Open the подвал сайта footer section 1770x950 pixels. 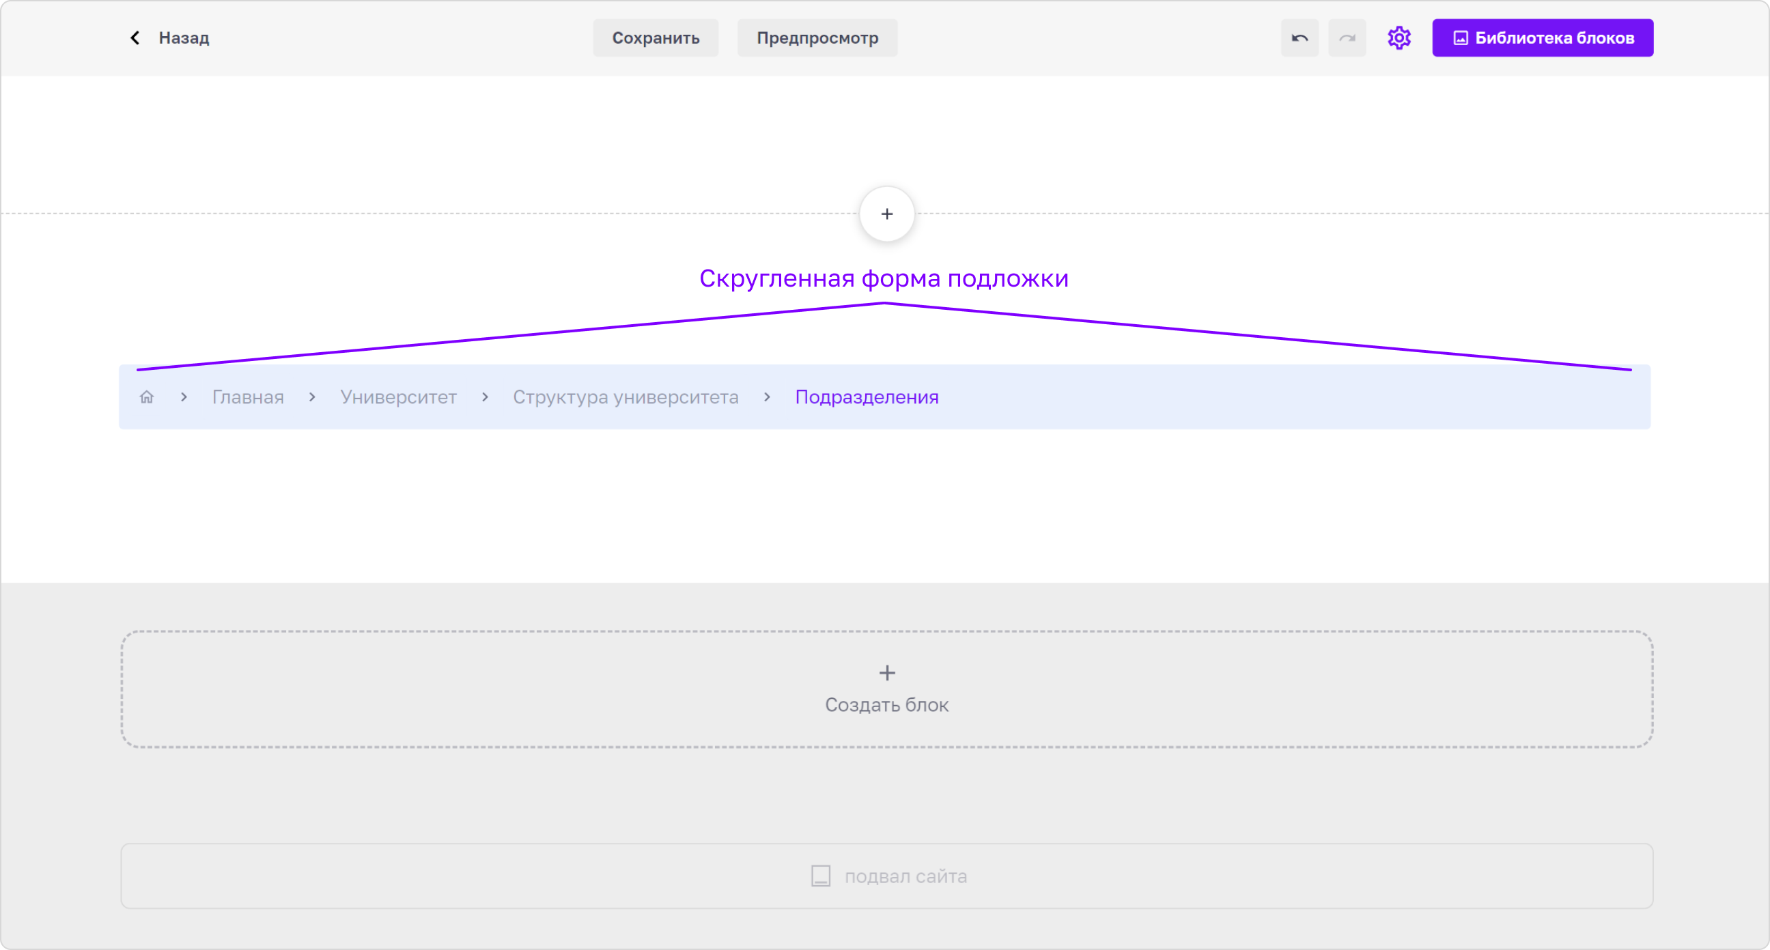click(x=886, y=876)
